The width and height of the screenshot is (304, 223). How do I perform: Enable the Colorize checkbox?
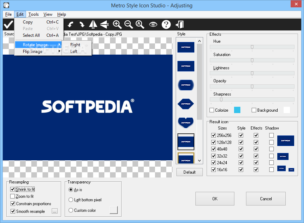(212, 110)
